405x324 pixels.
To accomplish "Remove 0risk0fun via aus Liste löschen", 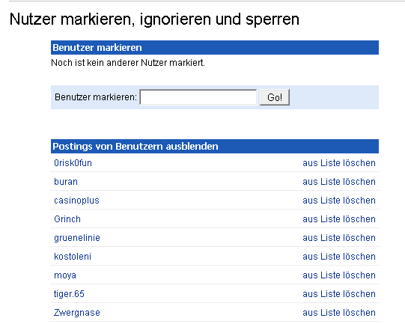I will [x=339, y=163].
